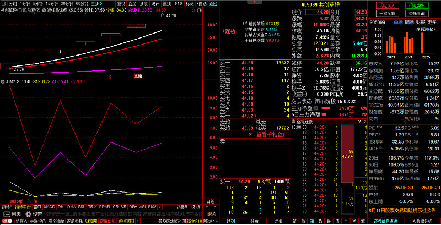Click the window icon beside diamond icon

200,10
